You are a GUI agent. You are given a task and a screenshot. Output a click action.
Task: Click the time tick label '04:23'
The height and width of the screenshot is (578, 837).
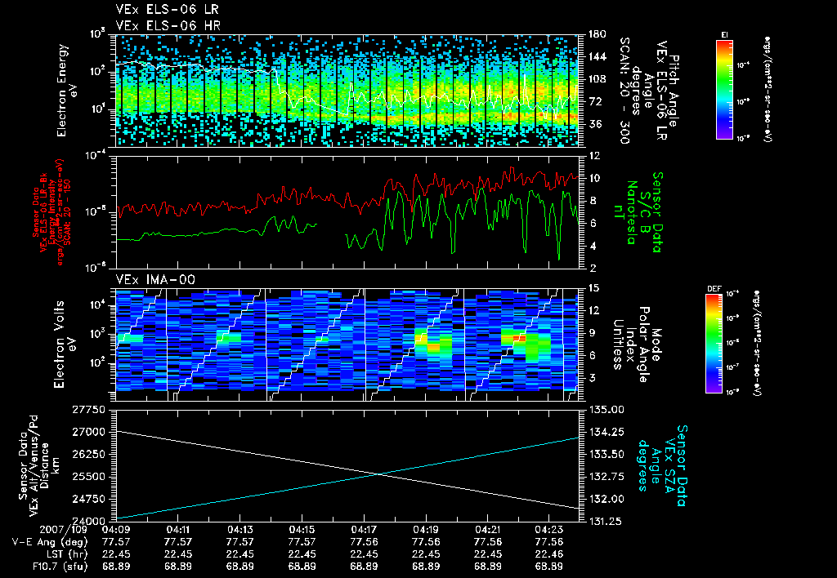[549, 530]
